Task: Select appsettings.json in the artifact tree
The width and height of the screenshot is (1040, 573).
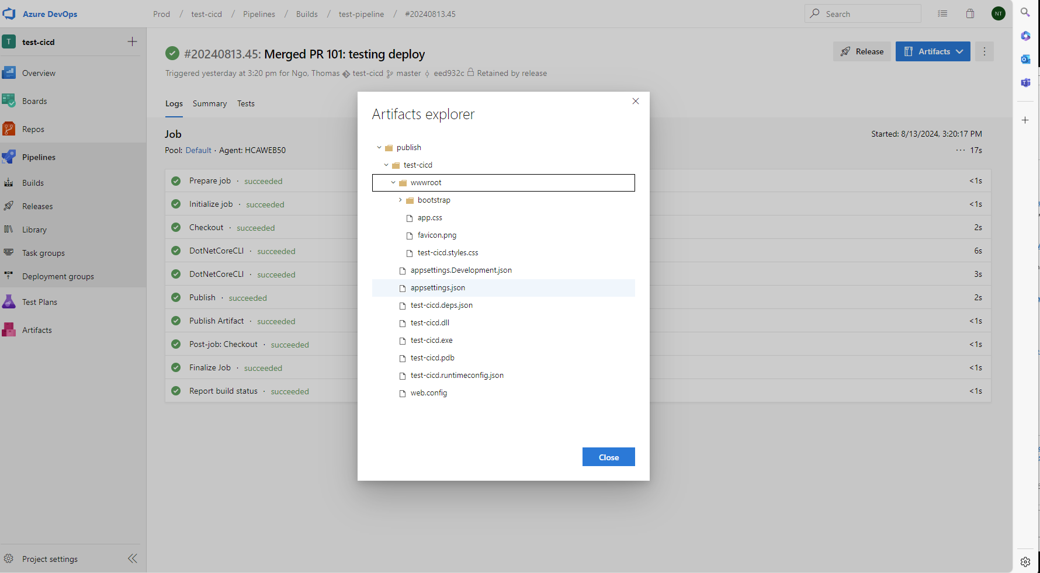Action: pos(504,288)
